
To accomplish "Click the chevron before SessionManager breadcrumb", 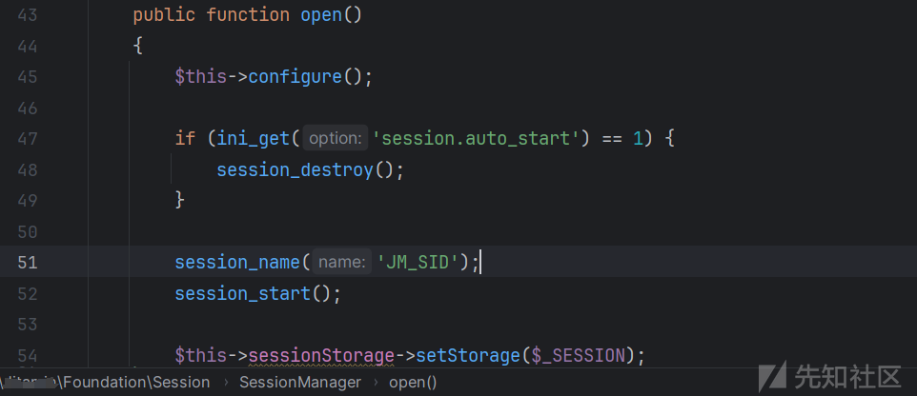I will (225, 384).
